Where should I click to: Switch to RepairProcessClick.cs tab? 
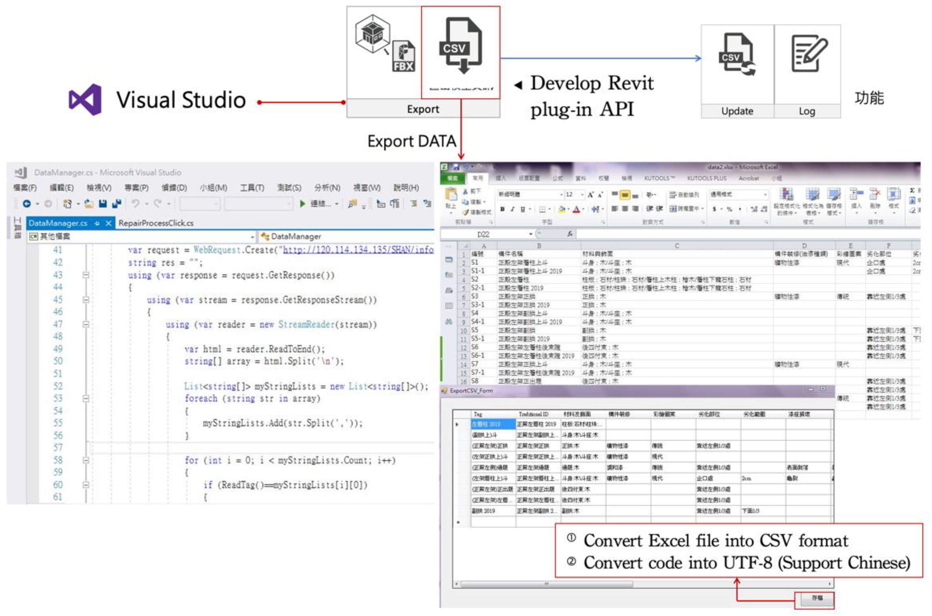tap(156, 223)
